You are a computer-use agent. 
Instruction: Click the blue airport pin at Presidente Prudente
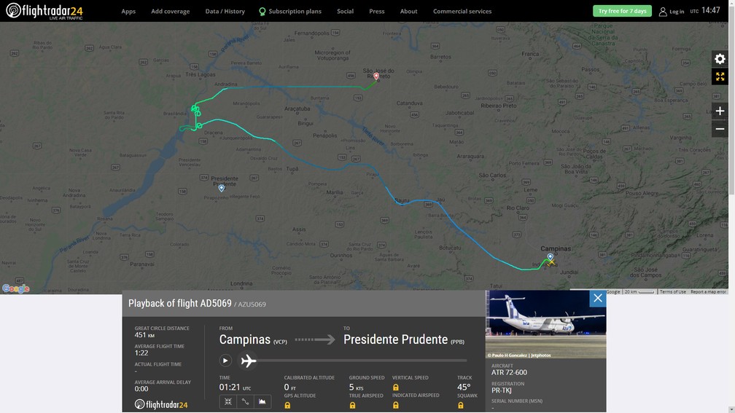[221, 188]
